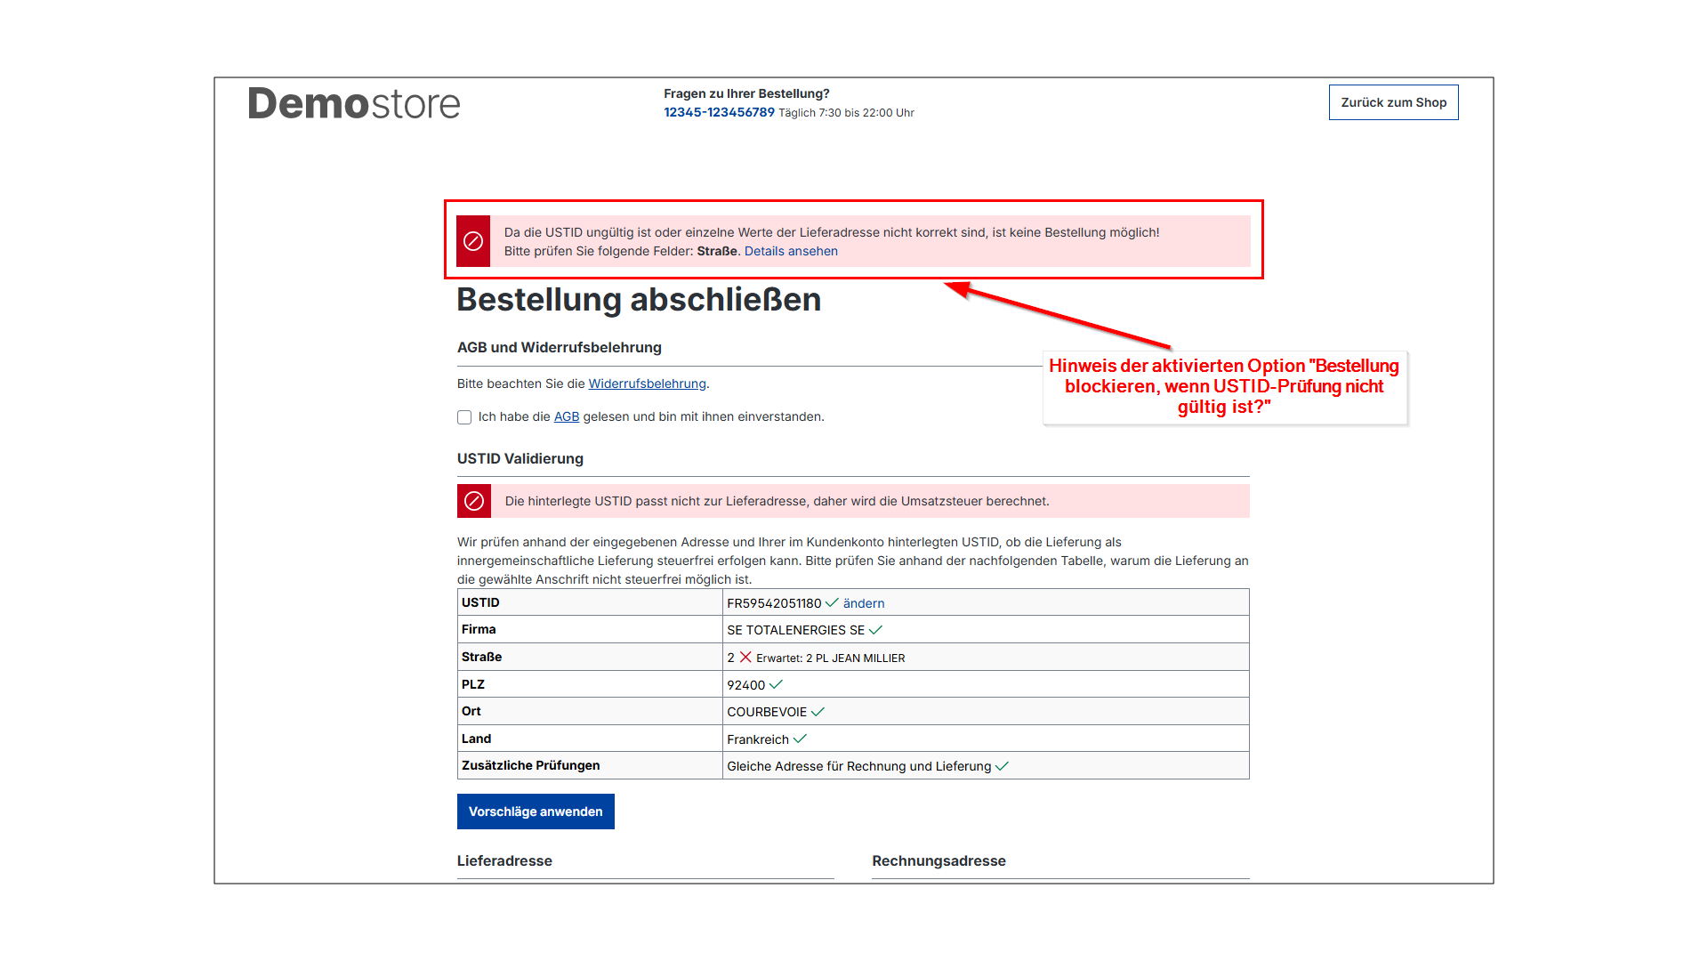Click the top error alert prohibition icon

pyautogui.click(x=473, y=241)
